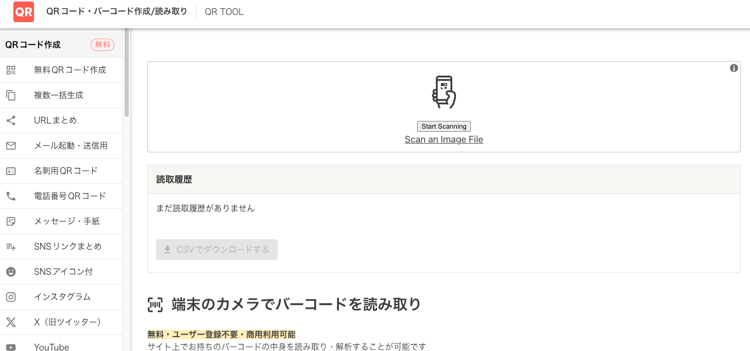Click the 複数一括生成 copy icon
The width and height of the screenshot is (750, 351).
point(11,95)
